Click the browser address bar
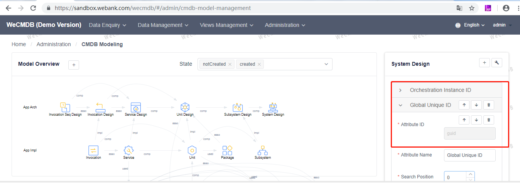 (x=247, y=8)
